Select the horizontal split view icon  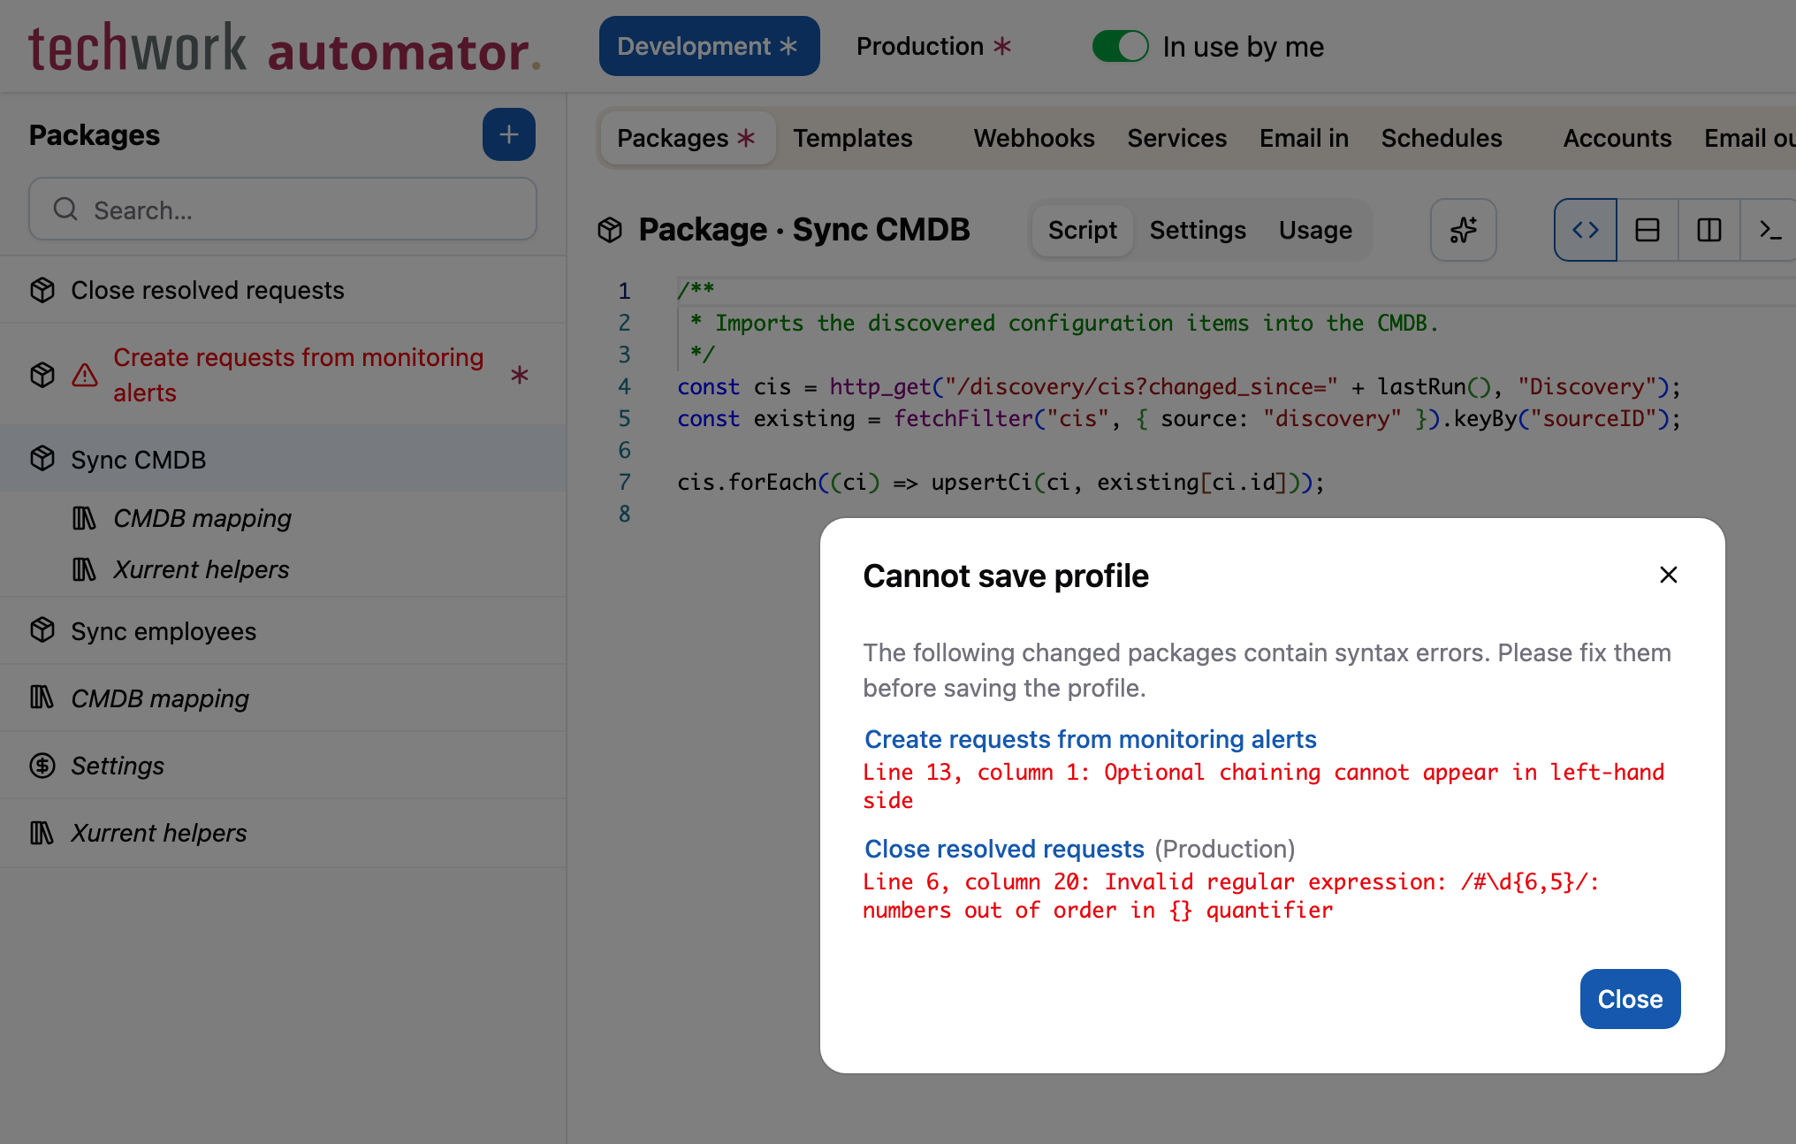coord(1648,230)
